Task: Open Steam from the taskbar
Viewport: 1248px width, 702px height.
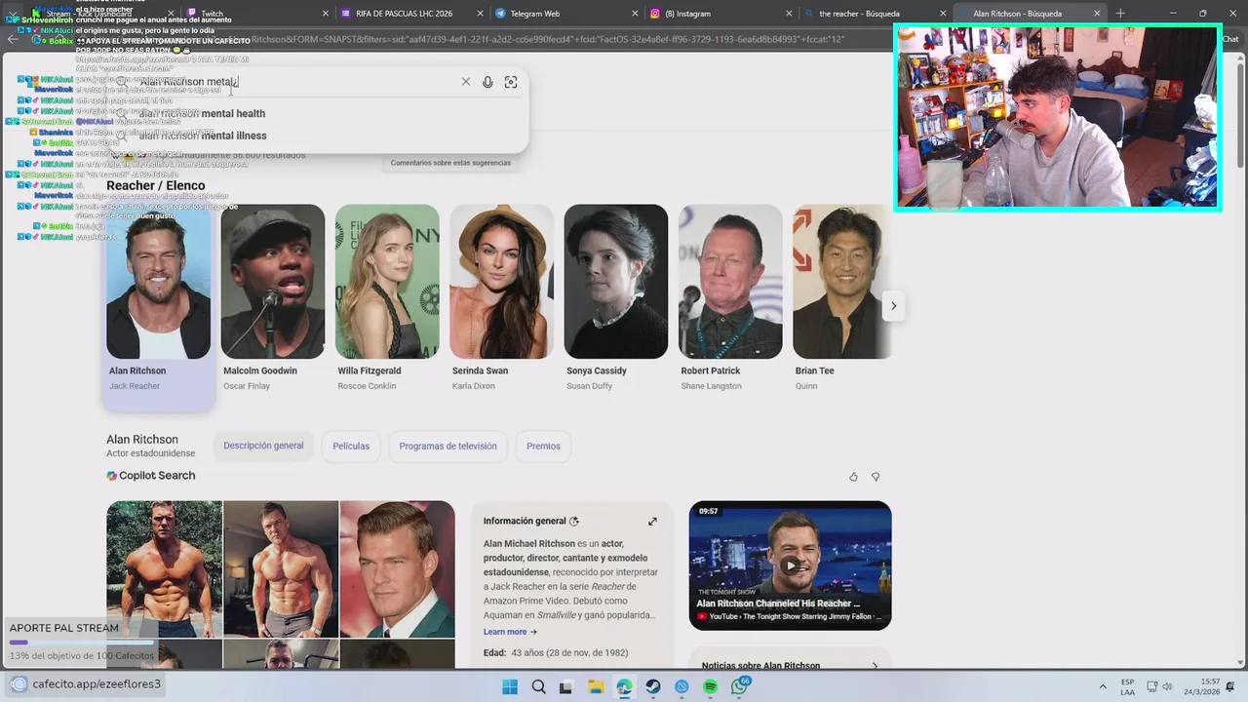Action: click(652, 687)
